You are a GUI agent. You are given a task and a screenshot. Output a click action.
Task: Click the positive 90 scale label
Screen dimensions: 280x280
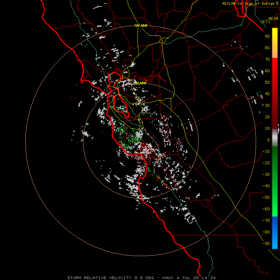pos(267,36)
